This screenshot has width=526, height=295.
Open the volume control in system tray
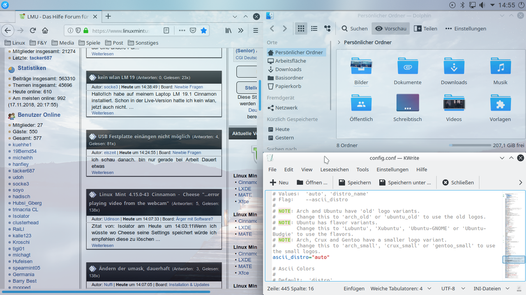(482, 5)
